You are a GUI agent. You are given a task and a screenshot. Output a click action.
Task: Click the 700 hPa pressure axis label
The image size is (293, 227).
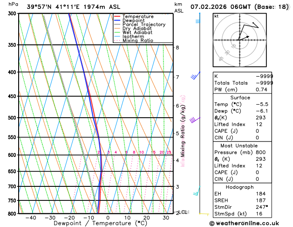pyautogui.click(x=13, y=186)
